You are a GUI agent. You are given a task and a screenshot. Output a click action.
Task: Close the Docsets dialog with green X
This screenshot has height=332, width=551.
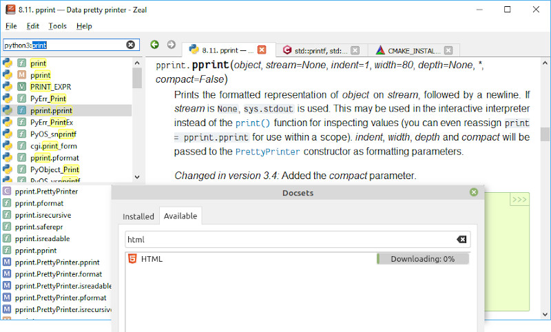pyautogui.click(x=474, y=193)
